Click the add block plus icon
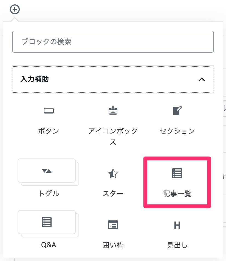226x261 pixels. [15, 9]
